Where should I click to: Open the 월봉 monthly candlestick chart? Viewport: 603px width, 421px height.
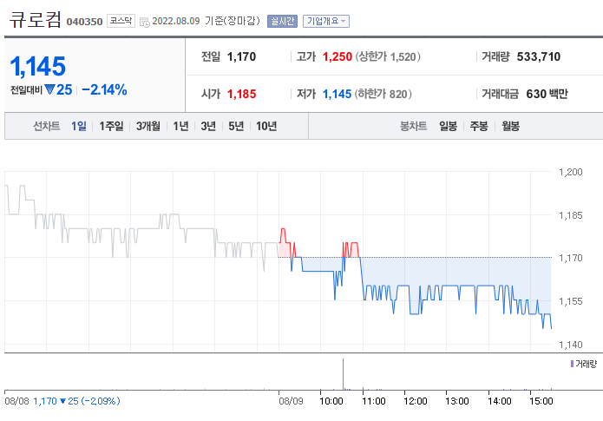coord(510,126)
